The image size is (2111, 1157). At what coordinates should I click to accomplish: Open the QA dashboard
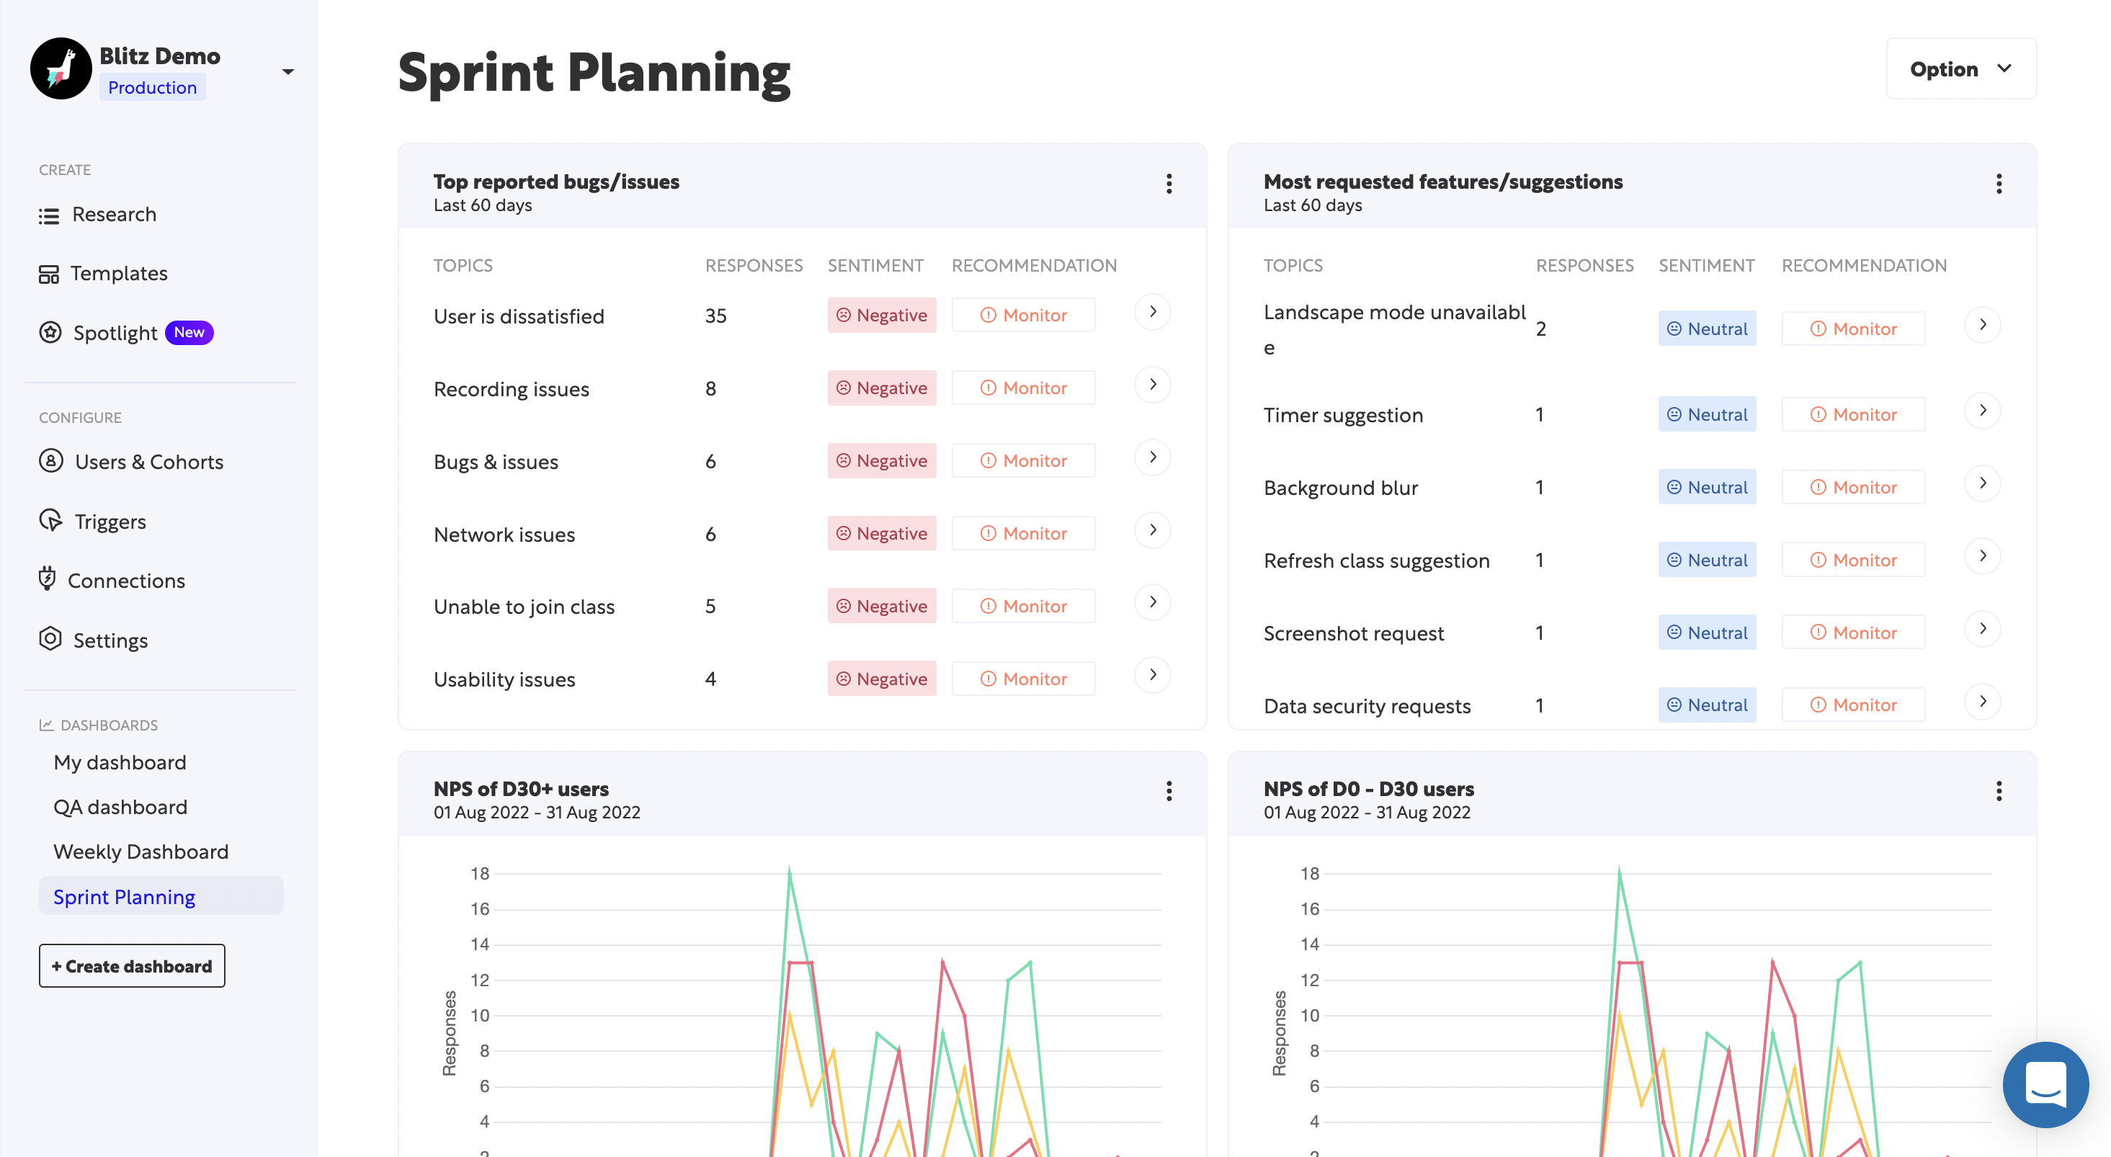(x=120, y=807)
